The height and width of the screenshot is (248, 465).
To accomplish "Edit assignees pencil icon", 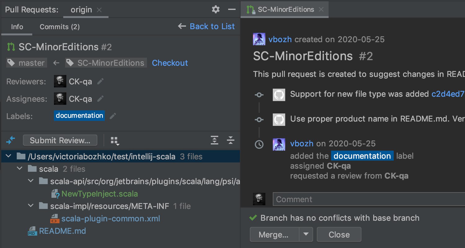I will click(100, 99).
